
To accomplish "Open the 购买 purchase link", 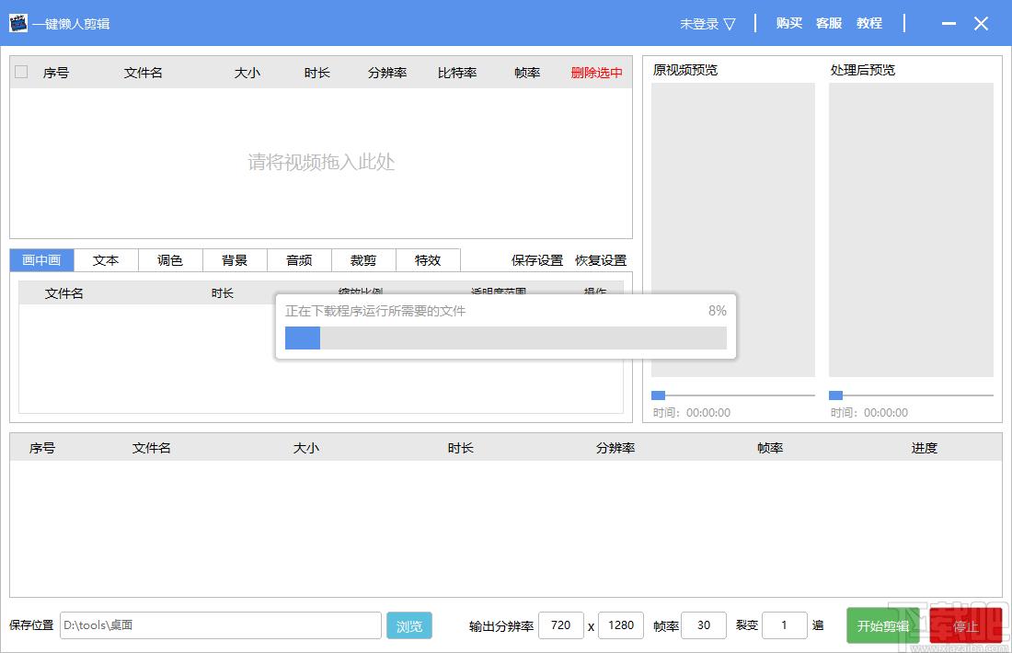I will point(788,23).
